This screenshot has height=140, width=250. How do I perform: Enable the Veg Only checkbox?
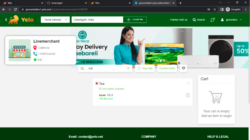(139, 68)
